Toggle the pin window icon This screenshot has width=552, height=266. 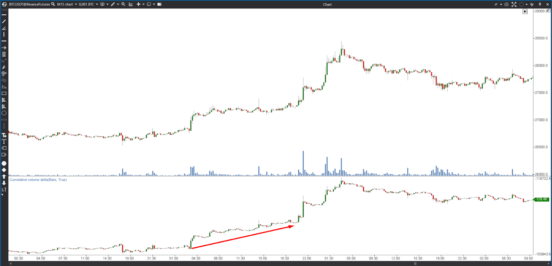click(x=540, y=4)
